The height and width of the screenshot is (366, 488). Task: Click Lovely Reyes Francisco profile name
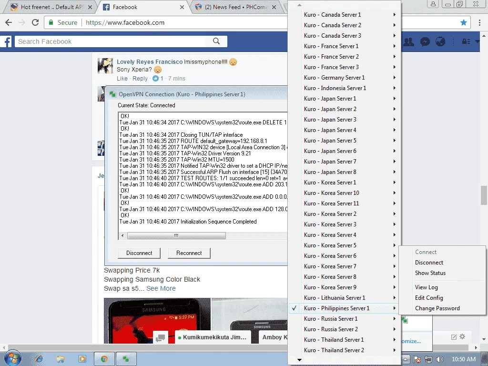150,62
